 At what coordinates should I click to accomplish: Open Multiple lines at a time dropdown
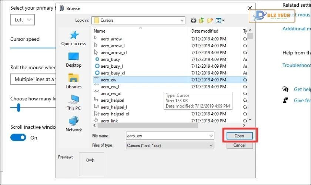click(33, 79)
